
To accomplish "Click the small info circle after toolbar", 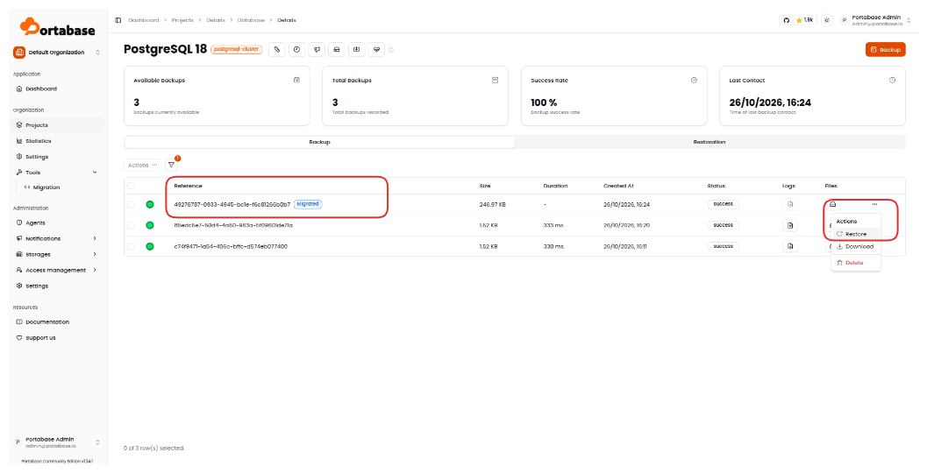I will point(391,50).
